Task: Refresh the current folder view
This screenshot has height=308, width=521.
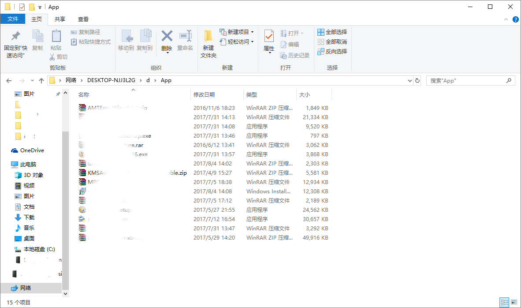Action: [417, 80]
